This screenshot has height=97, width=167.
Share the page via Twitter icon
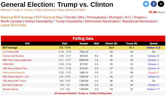click(x=146, y=4)
